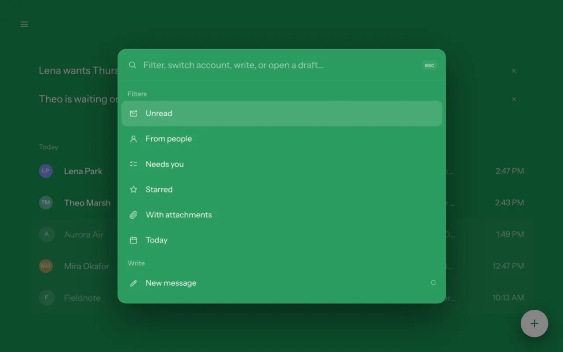Image resolution: width=563 pixels, height=352 pixels.
Task: Click the 2:47 PM timestamp
Action: tap(510, 171)
